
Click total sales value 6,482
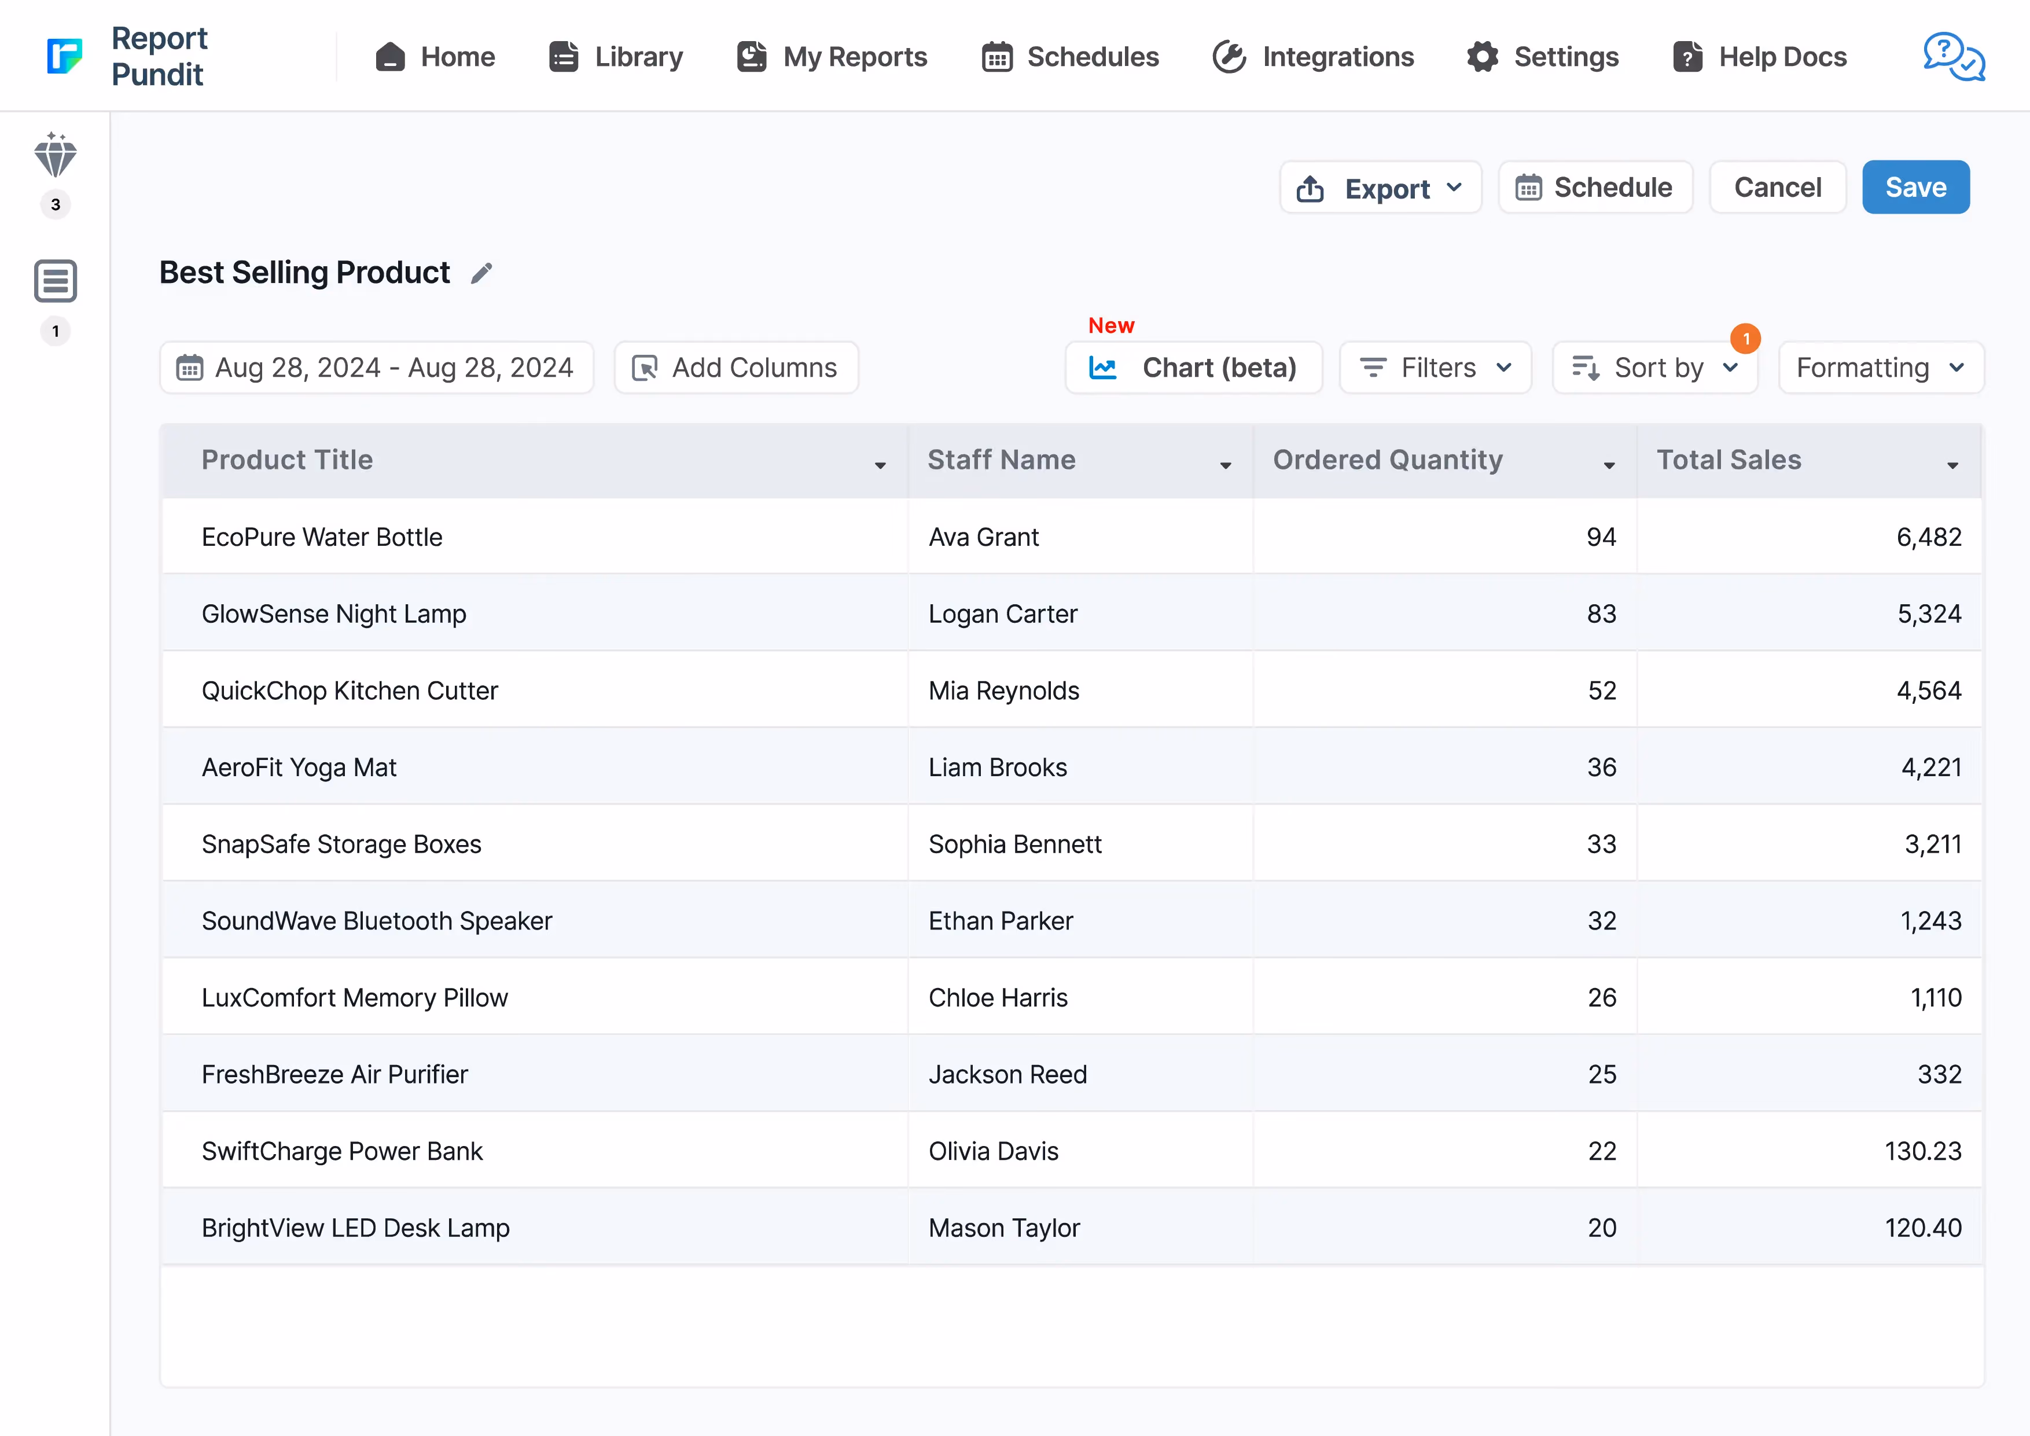click(1929, 537)
